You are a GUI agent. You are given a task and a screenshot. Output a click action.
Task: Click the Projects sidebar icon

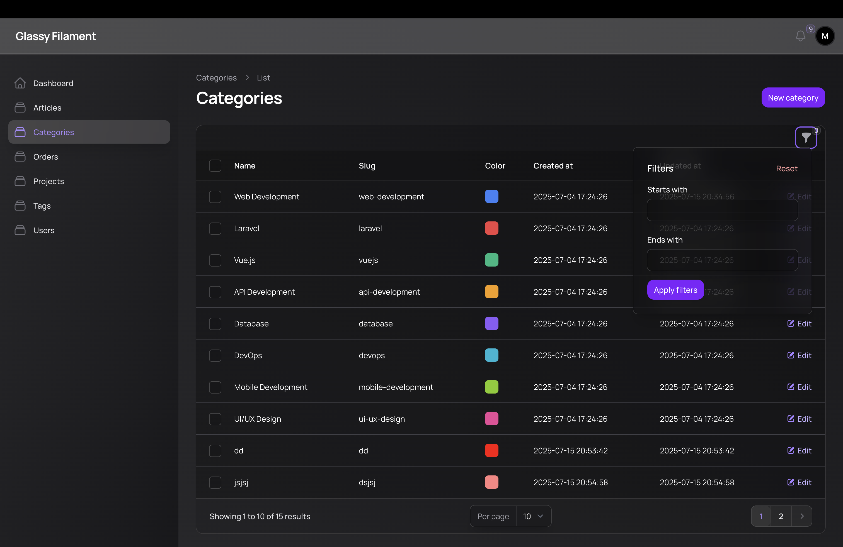(x=20, y=181)
